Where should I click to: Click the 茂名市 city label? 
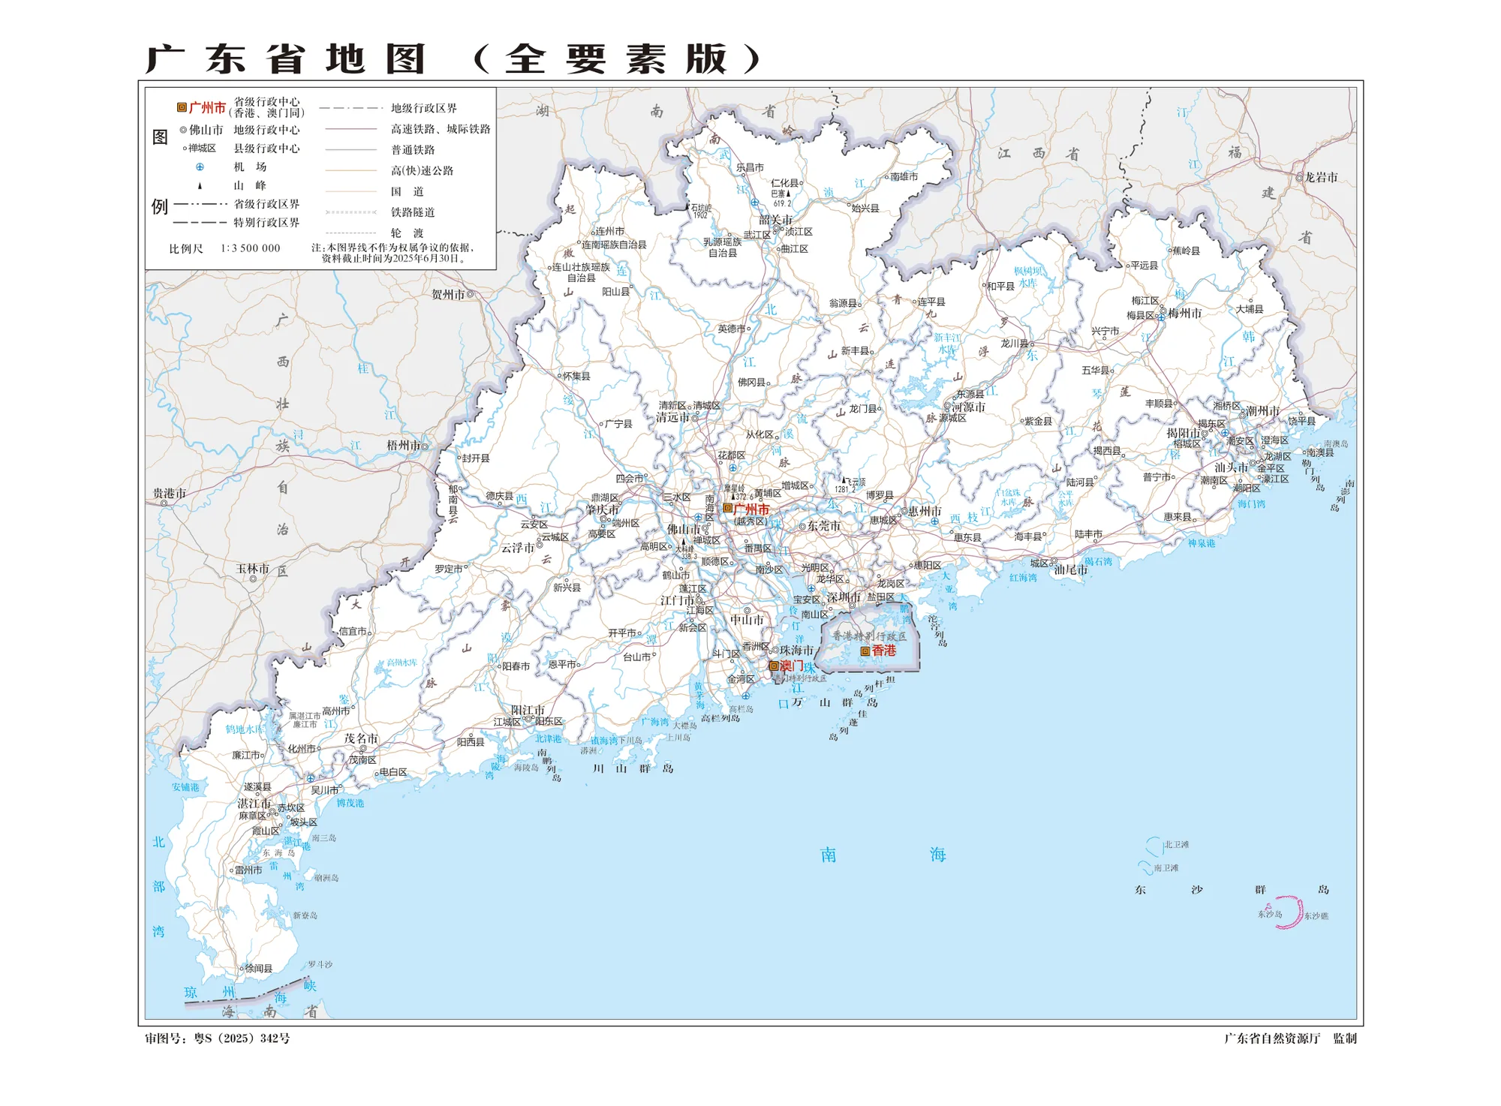pyautogui.click(x=361, y=738)
